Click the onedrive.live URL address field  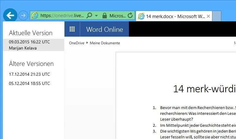[62, 16]
